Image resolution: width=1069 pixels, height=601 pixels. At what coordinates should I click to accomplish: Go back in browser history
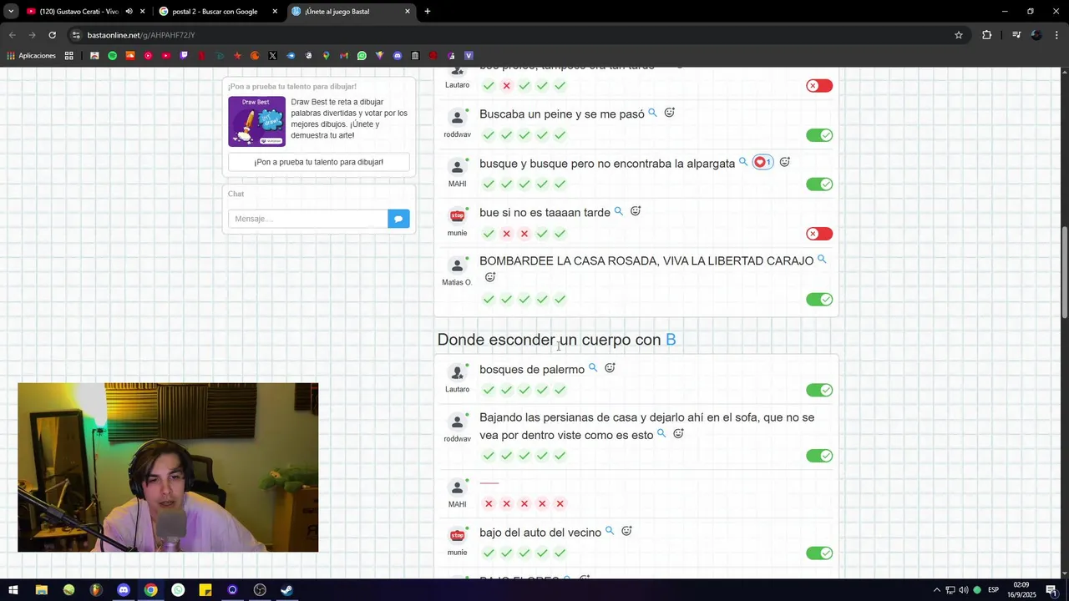pyautogui.click(x=13, y=35)
